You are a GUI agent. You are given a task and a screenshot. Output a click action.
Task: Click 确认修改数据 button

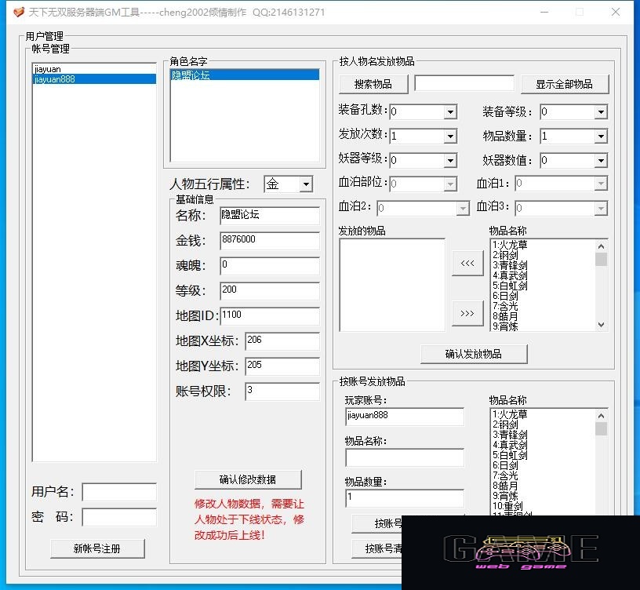[x=248, y=479]
